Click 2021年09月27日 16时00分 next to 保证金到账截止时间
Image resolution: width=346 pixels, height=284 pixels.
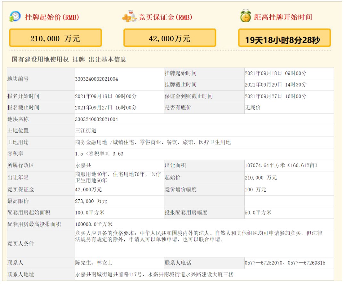276,96
